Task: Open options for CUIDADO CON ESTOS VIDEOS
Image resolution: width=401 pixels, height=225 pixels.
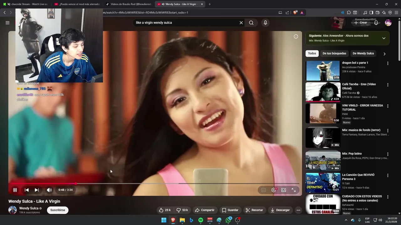Action: click(388, 197)
